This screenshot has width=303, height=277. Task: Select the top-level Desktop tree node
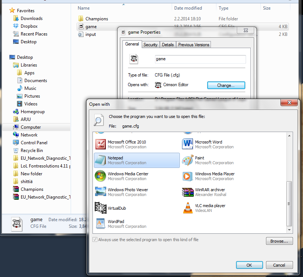point(25,57)
